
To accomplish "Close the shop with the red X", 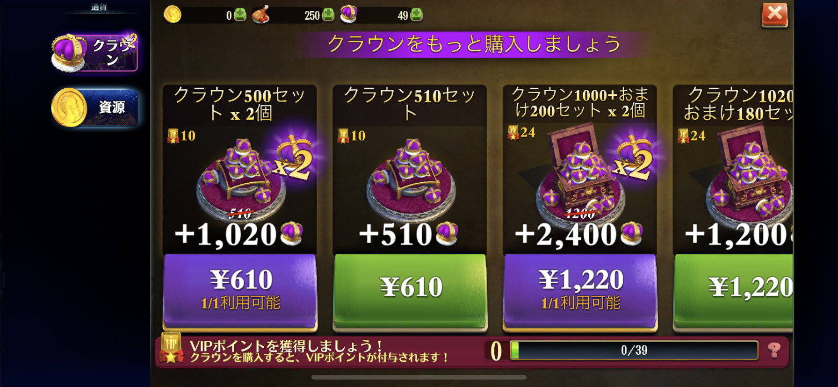I will (775, 15).
